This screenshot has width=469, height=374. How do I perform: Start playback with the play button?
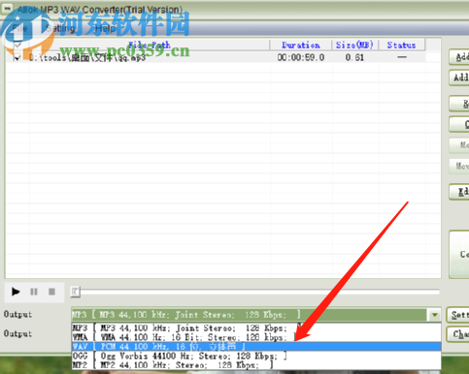[16, 292]
